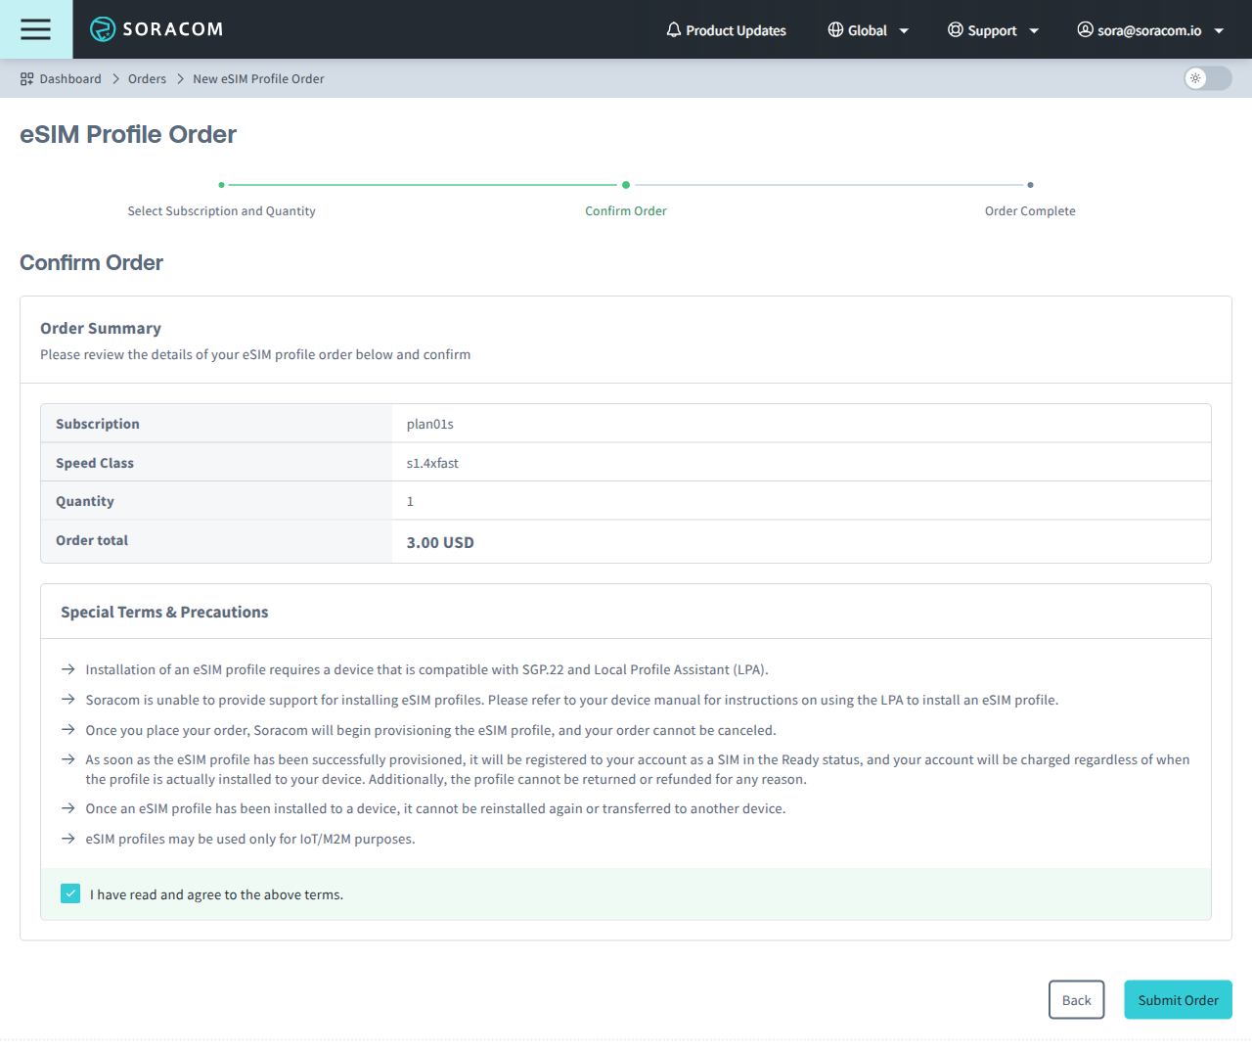The height and width of the screenshot is (1051, 1252).
Task: Open Product Updates from the top bar
Action: point(736,30)
